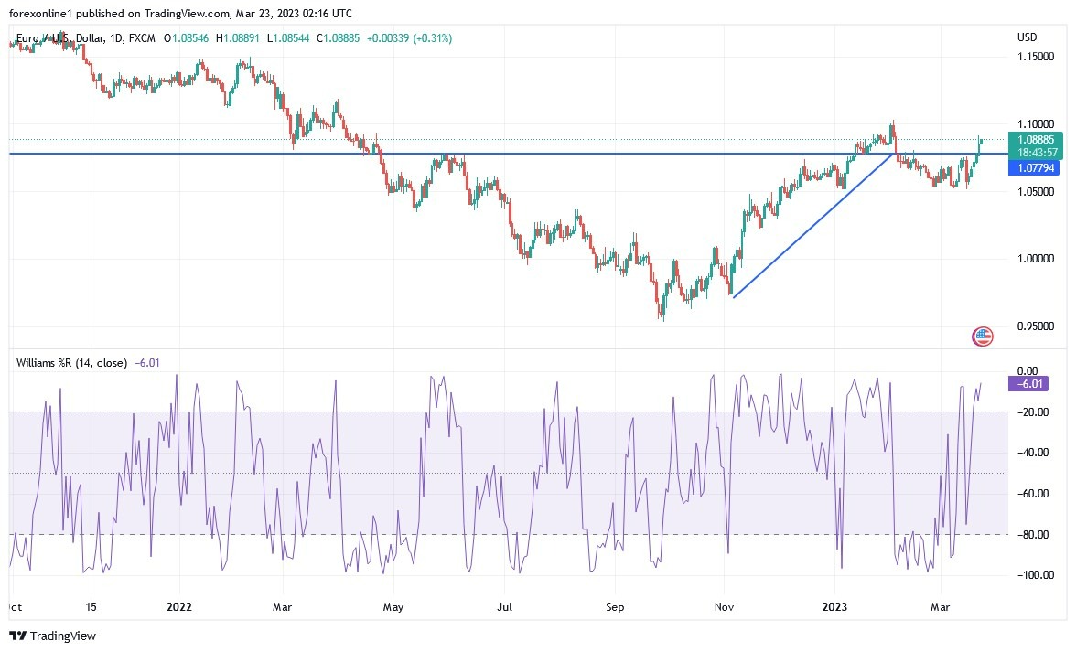Click the 2023 label on the time axis

pos(835,606)
